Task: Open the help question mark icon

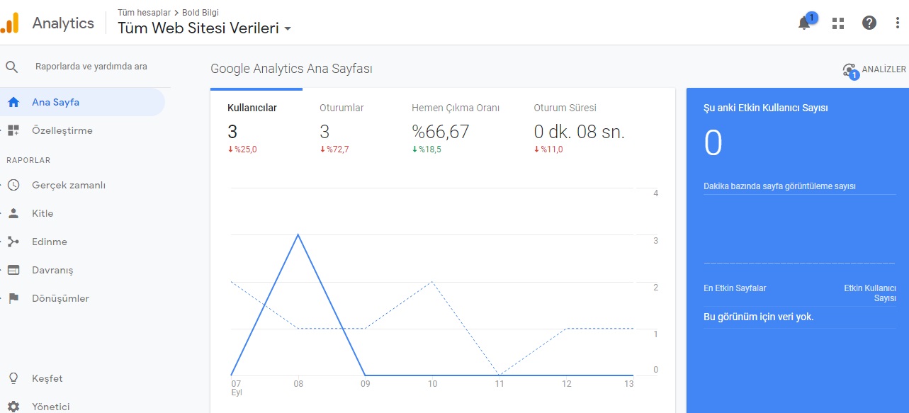Action: point(869,23)
